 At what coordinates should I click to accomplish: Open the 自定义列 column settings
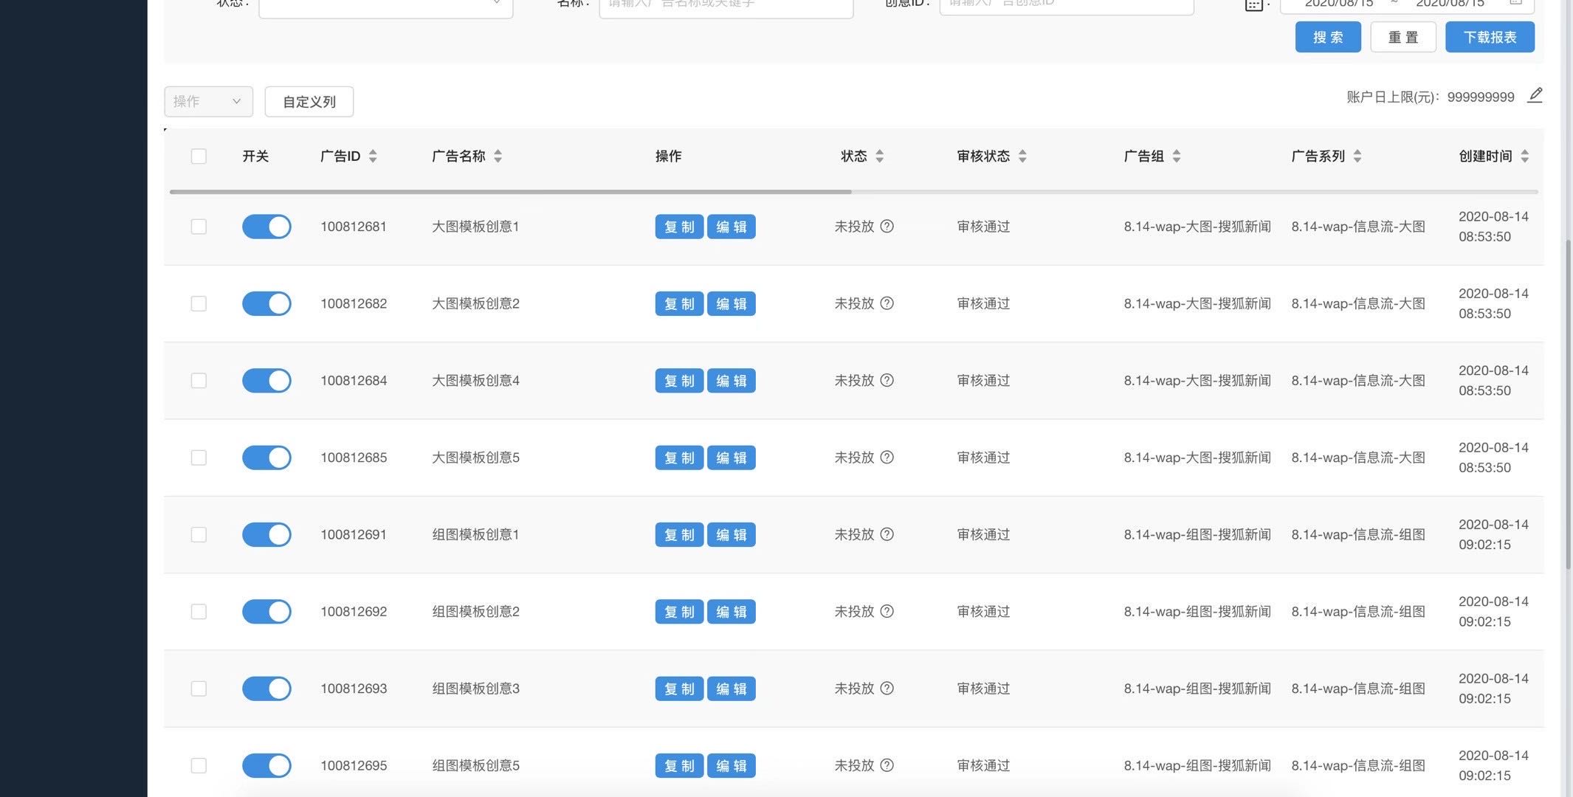(x=309, y=102)
